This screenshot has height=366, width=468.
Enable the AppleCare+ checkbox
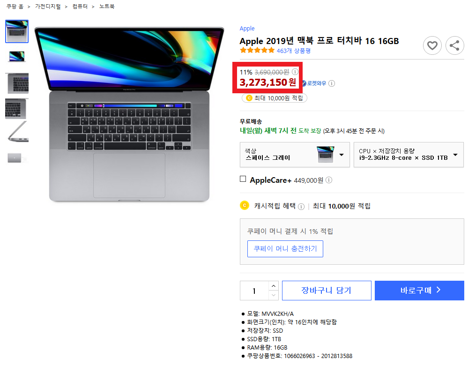point(243,179)
